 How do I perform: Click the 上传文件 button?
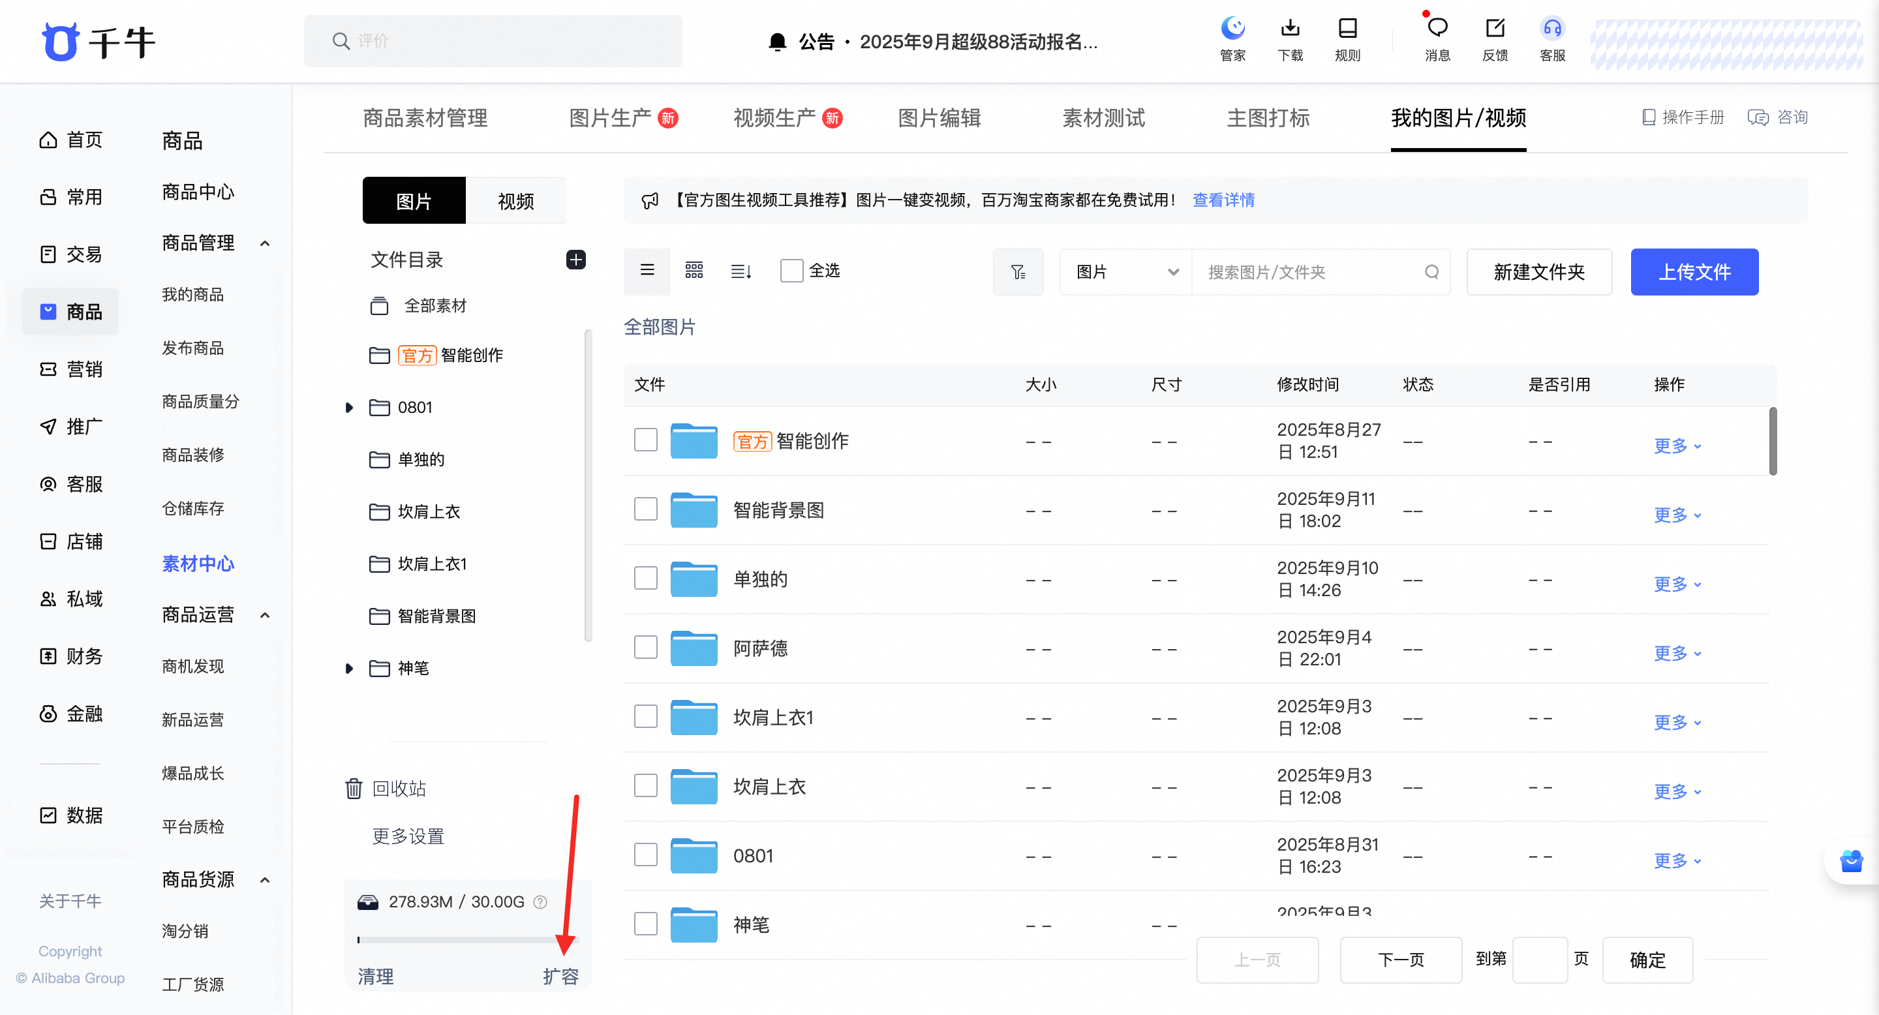(1694, 272)
